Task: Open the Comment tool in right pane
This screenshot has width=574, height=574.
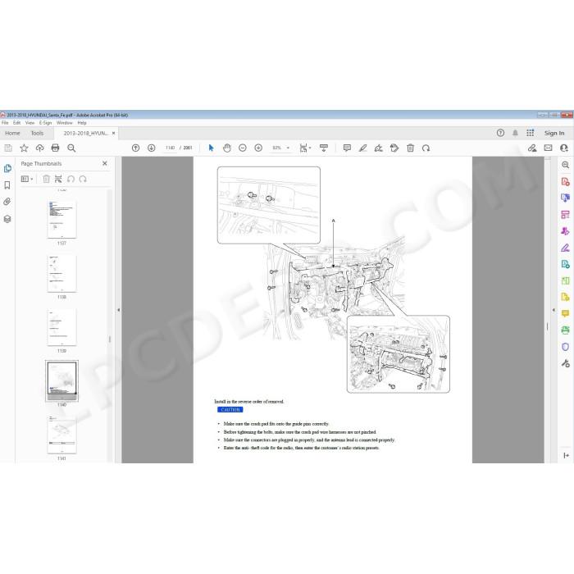Action: (x=565, y=314)
